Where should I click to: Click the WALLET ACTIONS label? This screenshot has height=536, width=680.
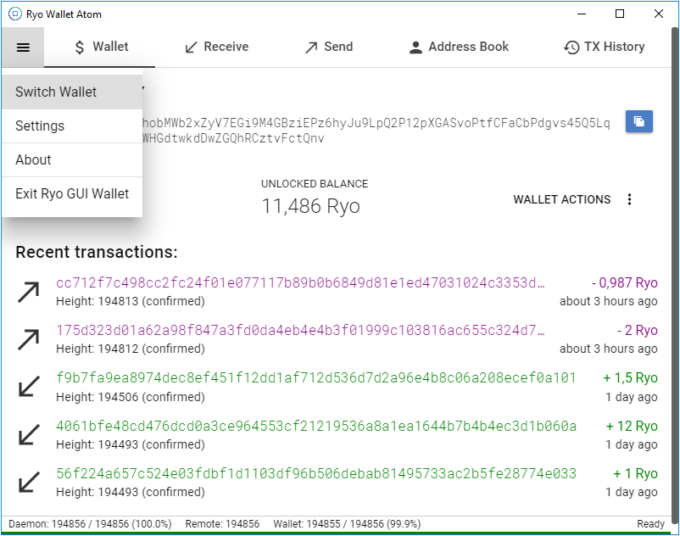pyautogui.click(x=562, y=199)
